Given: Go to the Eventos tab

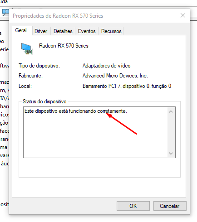Looking at the screenshot, I should click(87, 31).
